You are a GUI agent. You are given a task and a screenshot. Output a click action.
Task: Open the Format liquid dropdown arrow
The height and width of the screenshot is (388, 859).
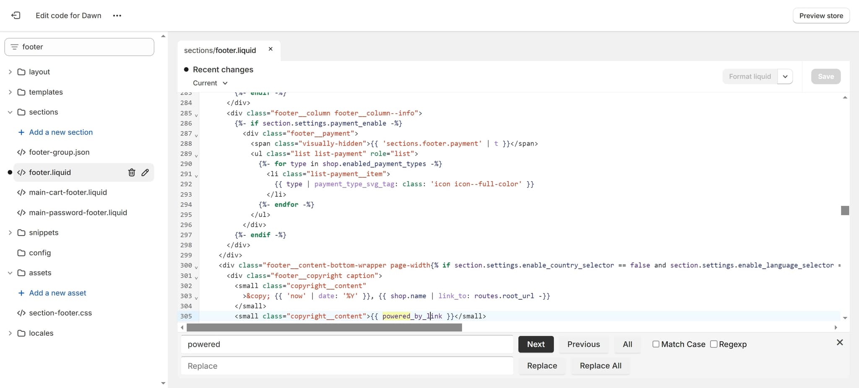point(785,76)
